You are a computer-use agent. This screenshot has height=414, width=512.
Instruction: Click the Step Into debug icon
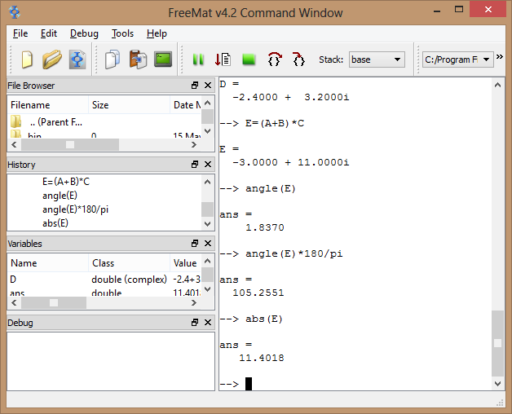pos(298,59)
